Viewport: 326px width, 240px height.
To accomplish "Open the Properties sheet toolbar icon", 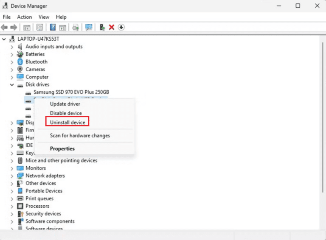I will pos(39,28).
